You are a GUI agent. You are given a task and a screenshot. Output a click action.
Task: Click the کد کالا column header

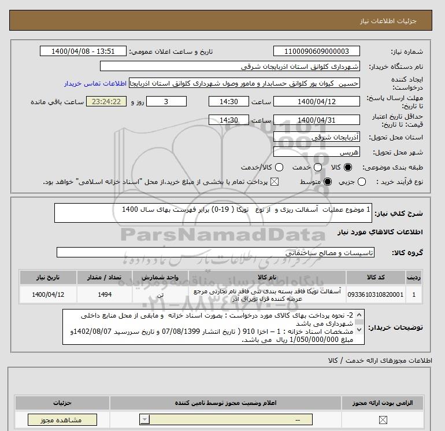pos(376,277)
